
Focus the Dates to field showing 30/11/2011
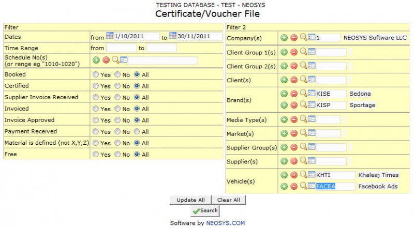click(200, 36)
